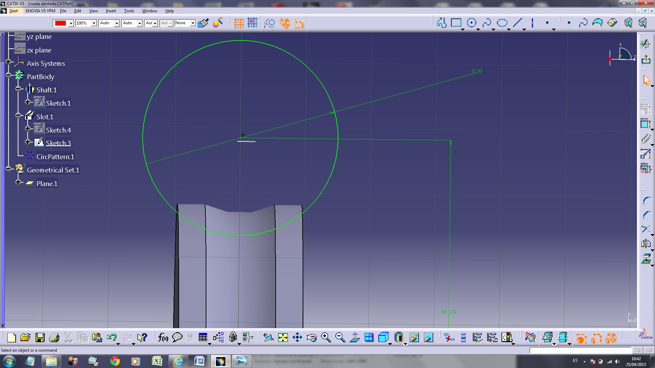Image resolution: width=655 pixels, height=368 pixels.
Task: Select the Axis sketch tool
Action: (x=532, y=23)
